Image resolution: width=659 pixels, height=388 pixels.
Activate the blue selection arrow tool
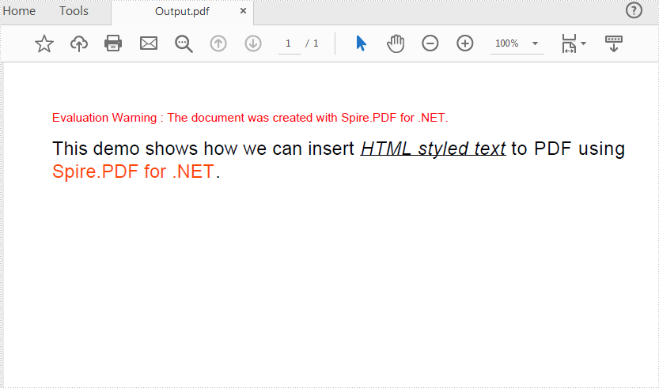click(361, 43)
